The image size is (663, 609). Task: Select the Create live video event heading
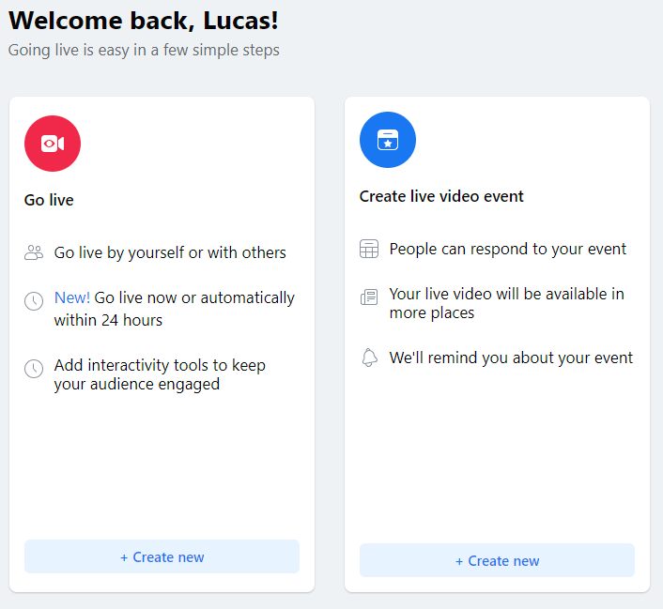coord(441,196)
